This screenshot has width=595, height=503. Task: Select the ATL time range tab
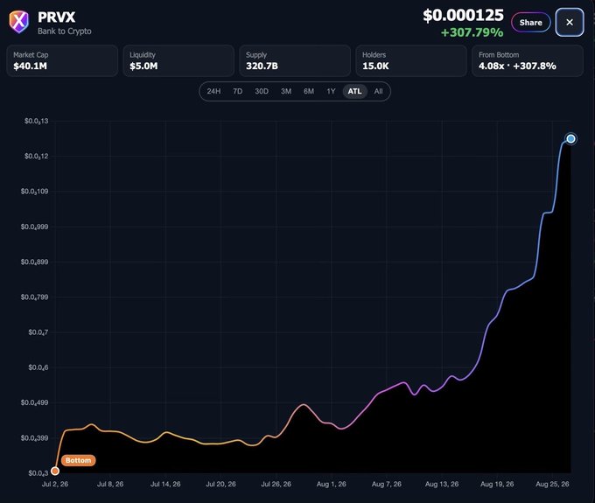click(354, 92)
